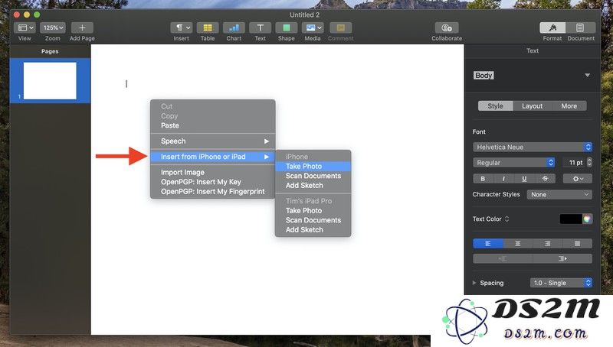Switch to the More tab
The width and height of the screenshot is (613, 347).
[569, 106]
